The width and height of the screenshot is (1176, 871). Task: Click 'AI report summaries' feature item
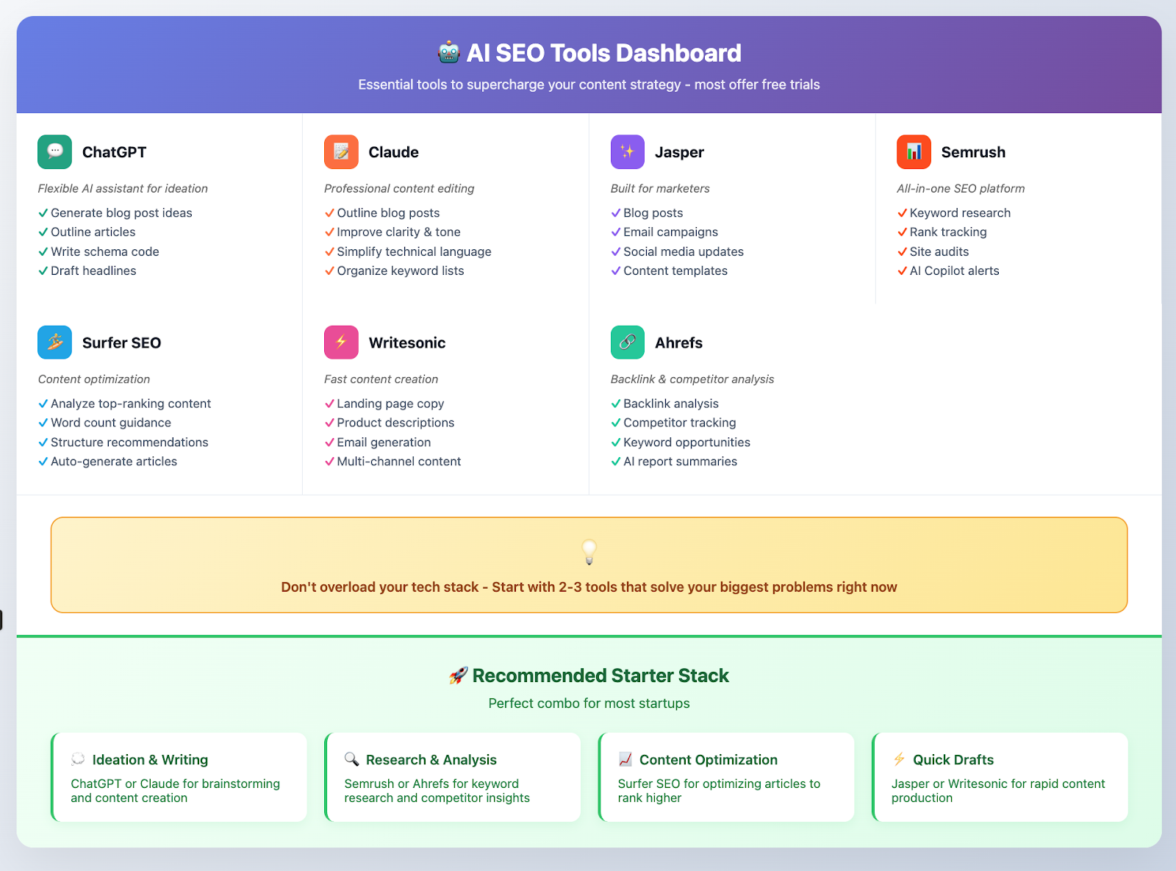681,462
